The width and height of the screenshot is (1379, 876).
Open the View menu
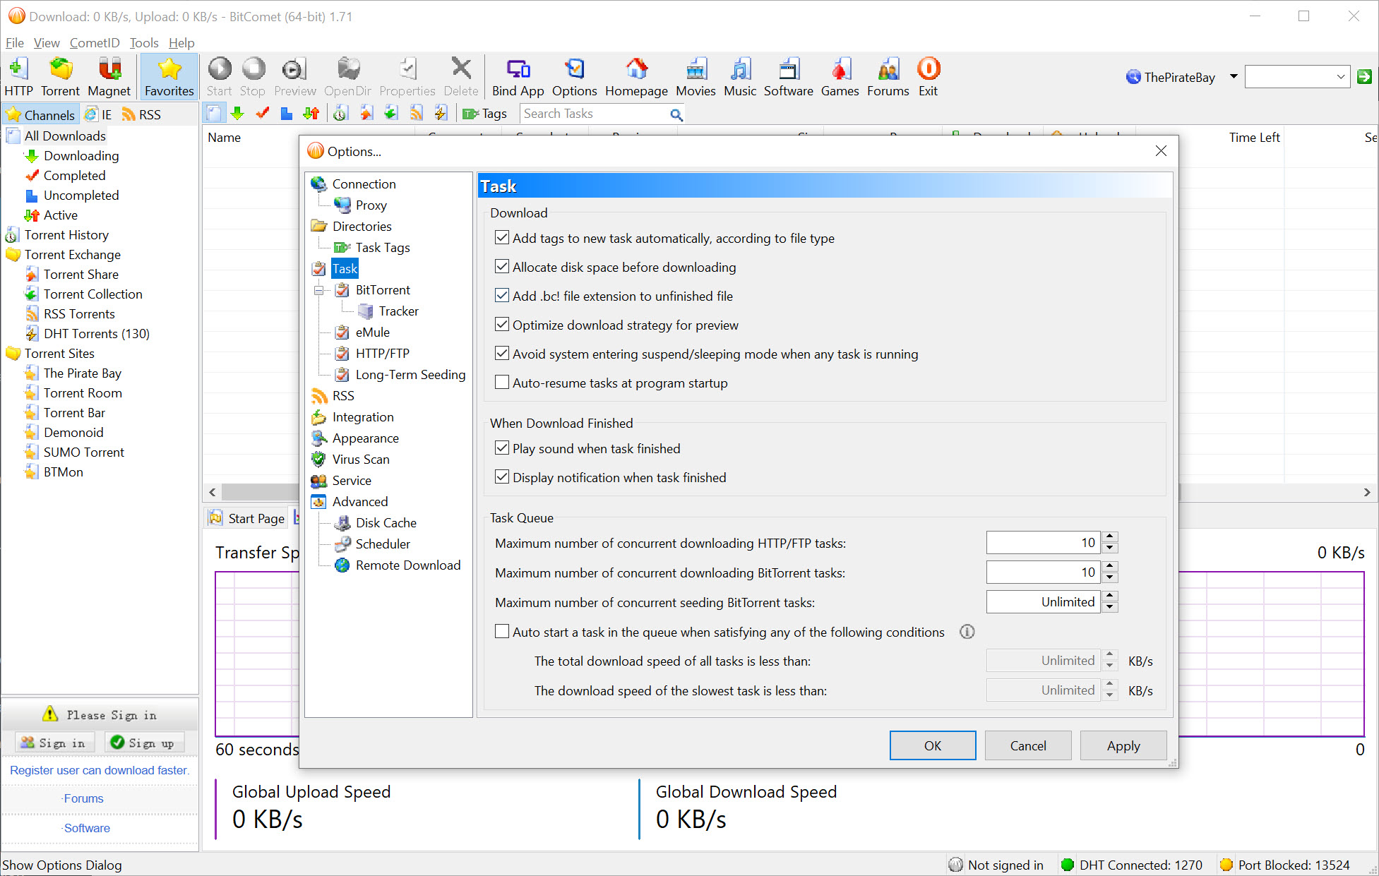[47, 43]
